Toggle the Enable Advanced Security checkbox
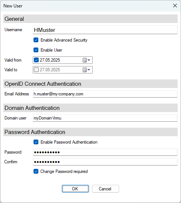 pos(36,40)
